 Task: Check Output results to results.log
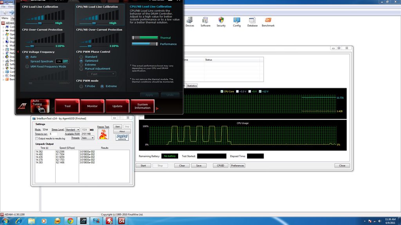coord(36,139)
